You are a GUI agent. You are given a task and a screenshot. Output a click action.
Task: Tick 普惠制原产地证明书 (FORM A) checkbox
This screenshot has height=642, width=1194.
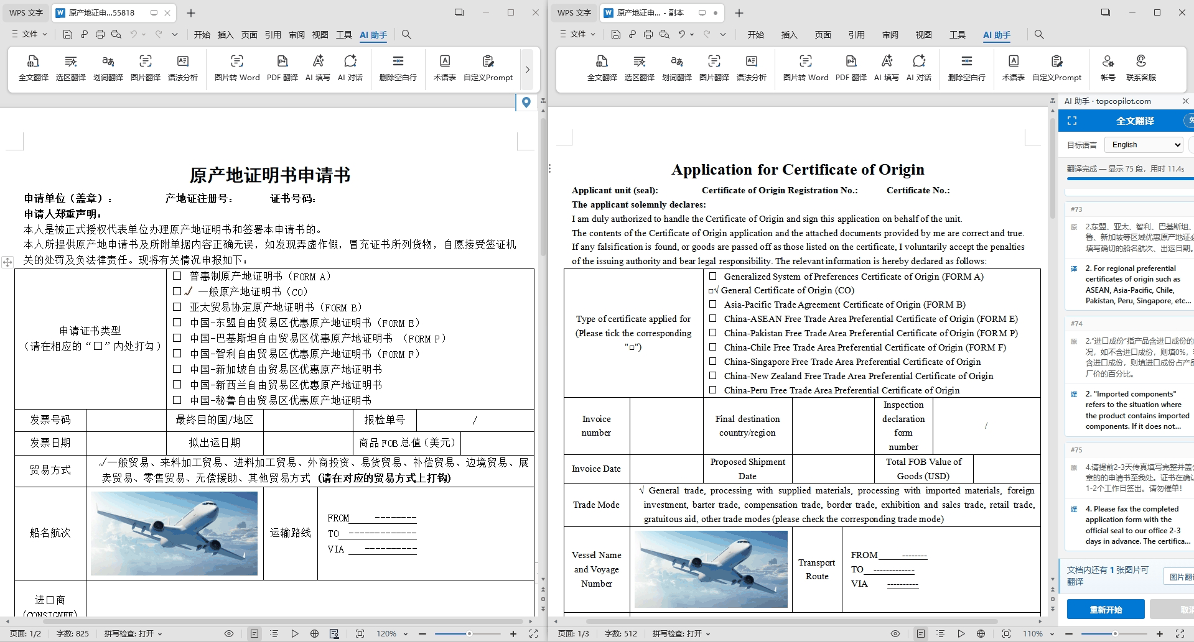coord(177,276)
